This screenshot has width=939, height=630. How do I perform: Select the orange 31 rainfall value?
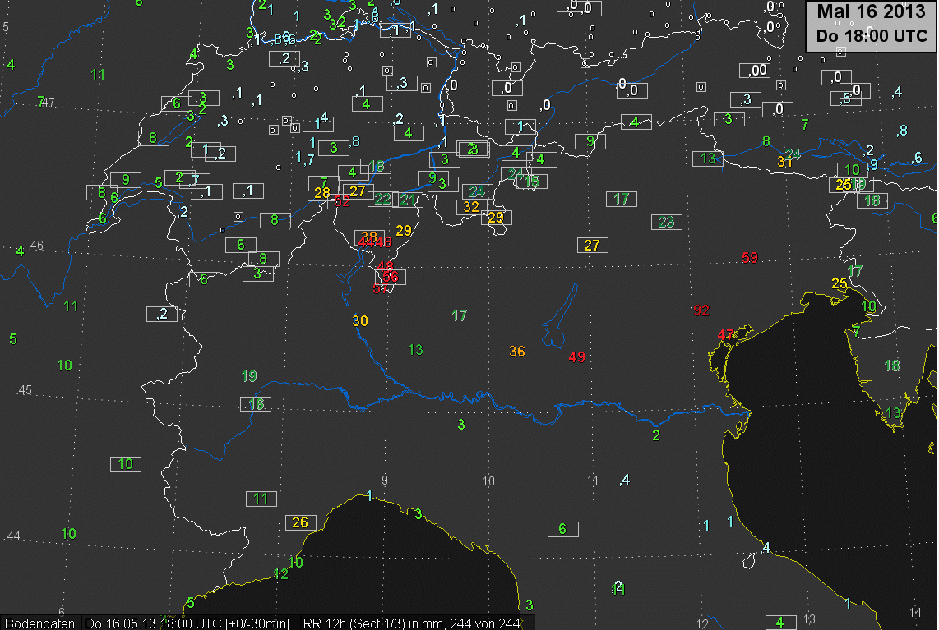tap(784, 162)
